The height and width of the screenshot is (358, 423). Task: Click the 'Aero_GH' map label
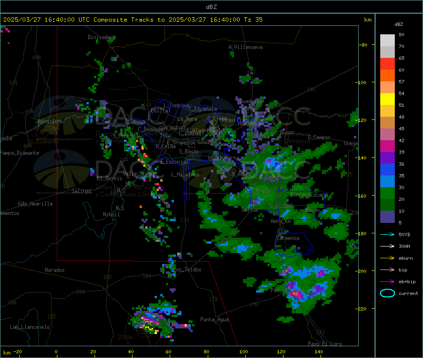coord(281,221)
